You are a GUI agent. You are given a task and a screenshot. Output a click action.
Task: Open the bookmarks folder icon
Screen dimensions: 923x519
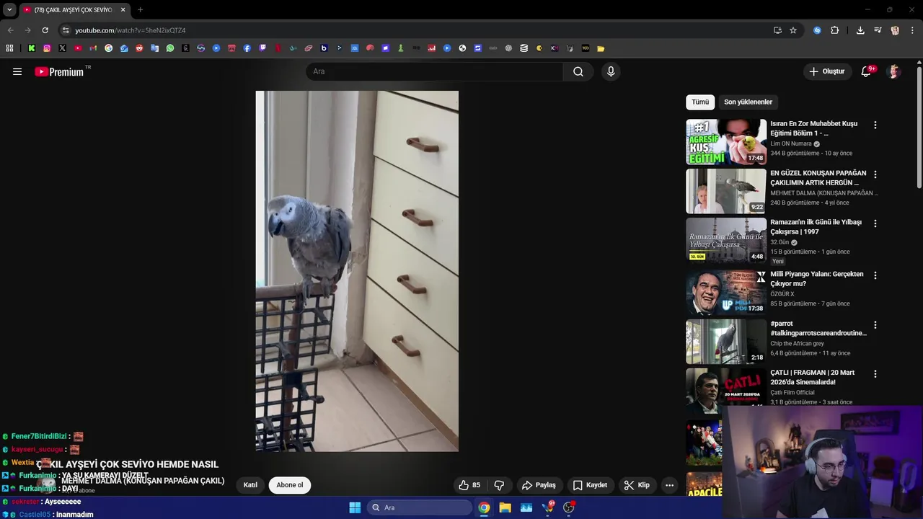point(601,48)
